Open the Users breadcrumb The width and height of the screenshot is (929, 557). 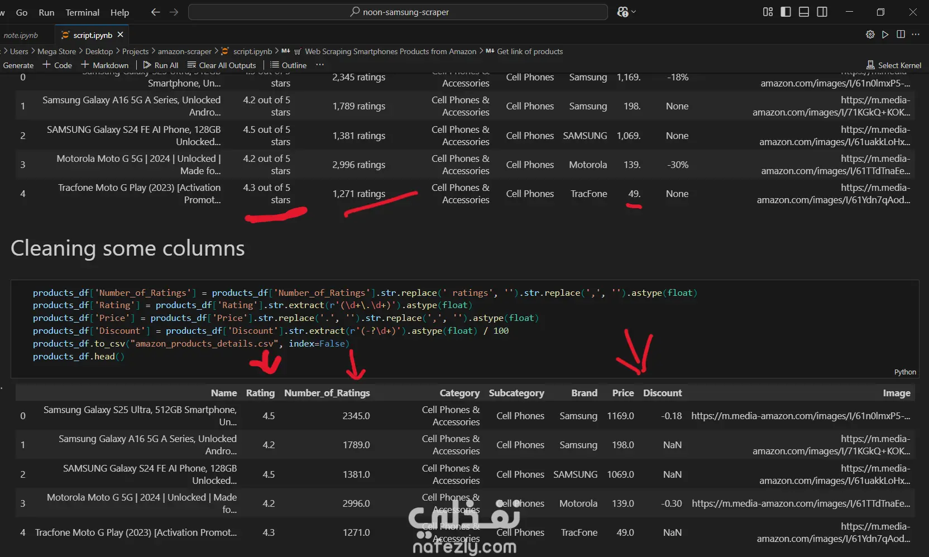(x=19, y=51)
